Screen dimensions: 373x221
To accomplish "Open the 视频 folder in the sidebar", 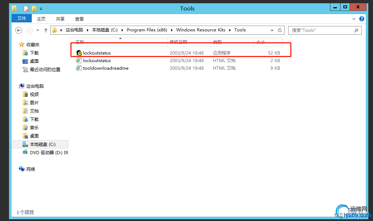I will (34, 95).
